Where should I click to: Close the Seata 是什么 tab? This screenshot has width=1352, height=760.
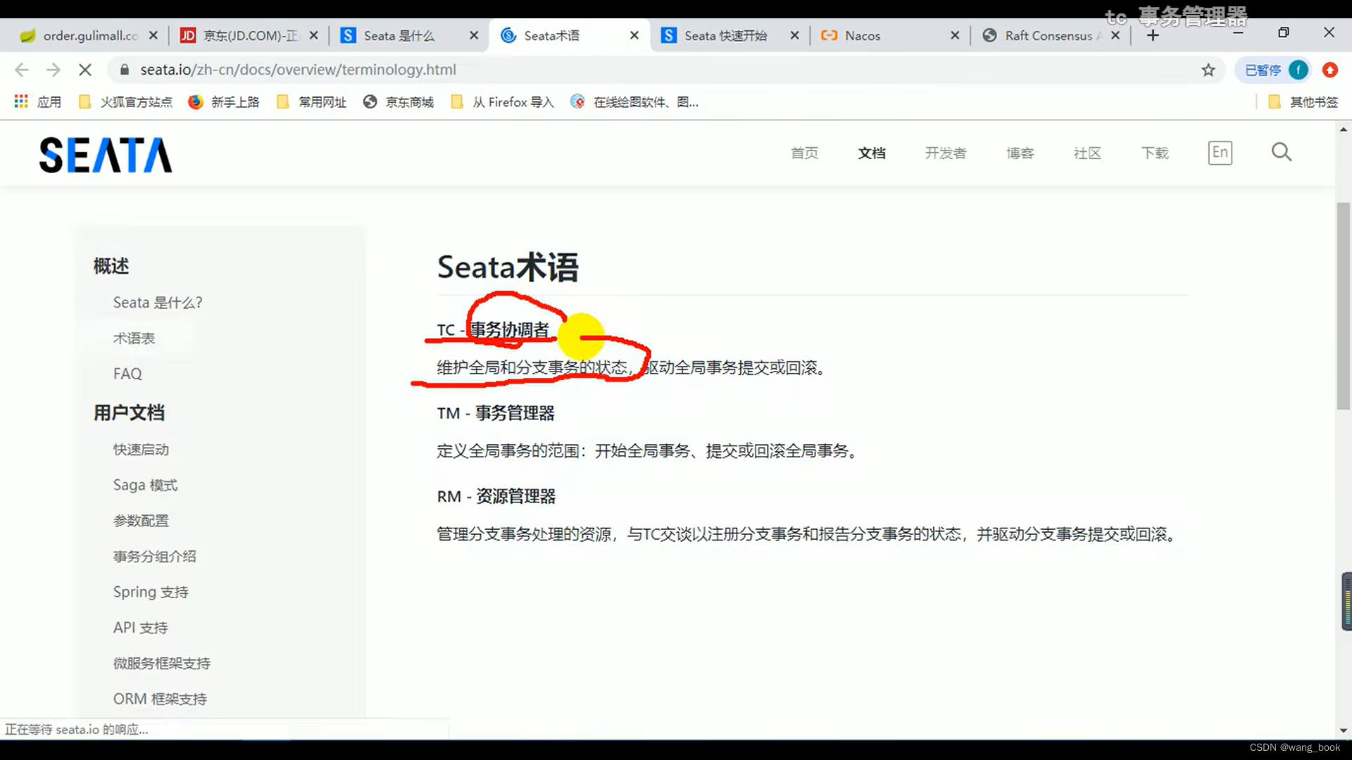point(474,35)
